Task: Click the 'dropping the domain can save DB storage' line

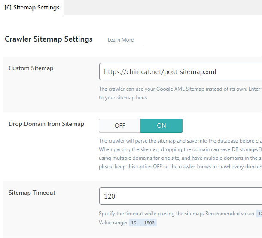Action: (180, 149)
